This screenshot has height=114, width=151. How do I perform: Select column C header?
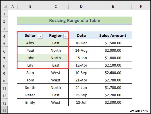click(x=56, y=7)
